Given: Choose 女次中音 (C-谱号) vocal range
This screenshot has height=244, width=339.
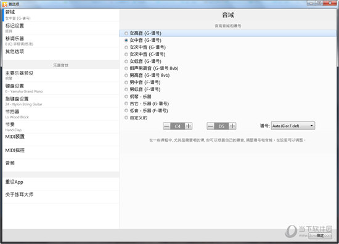Looking at the screenshot, I should click(x=126, y=54).
